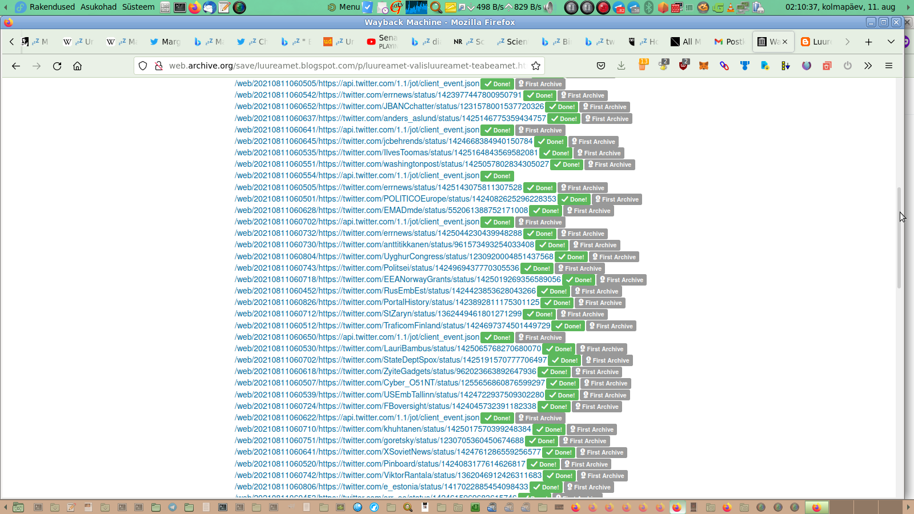Open the Firefox downloads panel
This screenshot has width=914, height=514.
(x=622, y=66)
